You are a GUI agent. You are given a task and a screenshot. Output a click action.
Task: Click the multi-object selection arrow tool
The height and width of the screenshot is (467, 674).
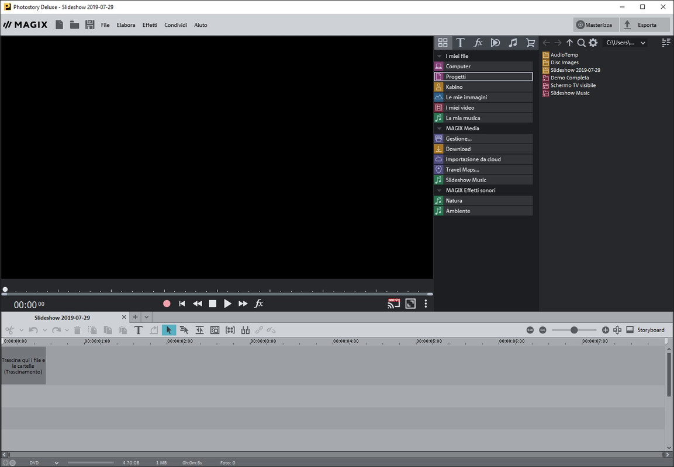coord(184,330)
